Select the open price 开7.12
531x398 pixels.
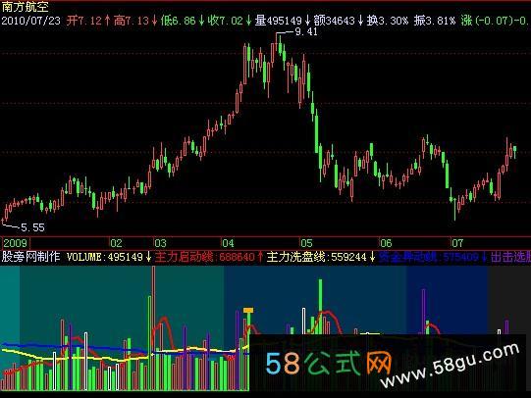coord(84,21)
